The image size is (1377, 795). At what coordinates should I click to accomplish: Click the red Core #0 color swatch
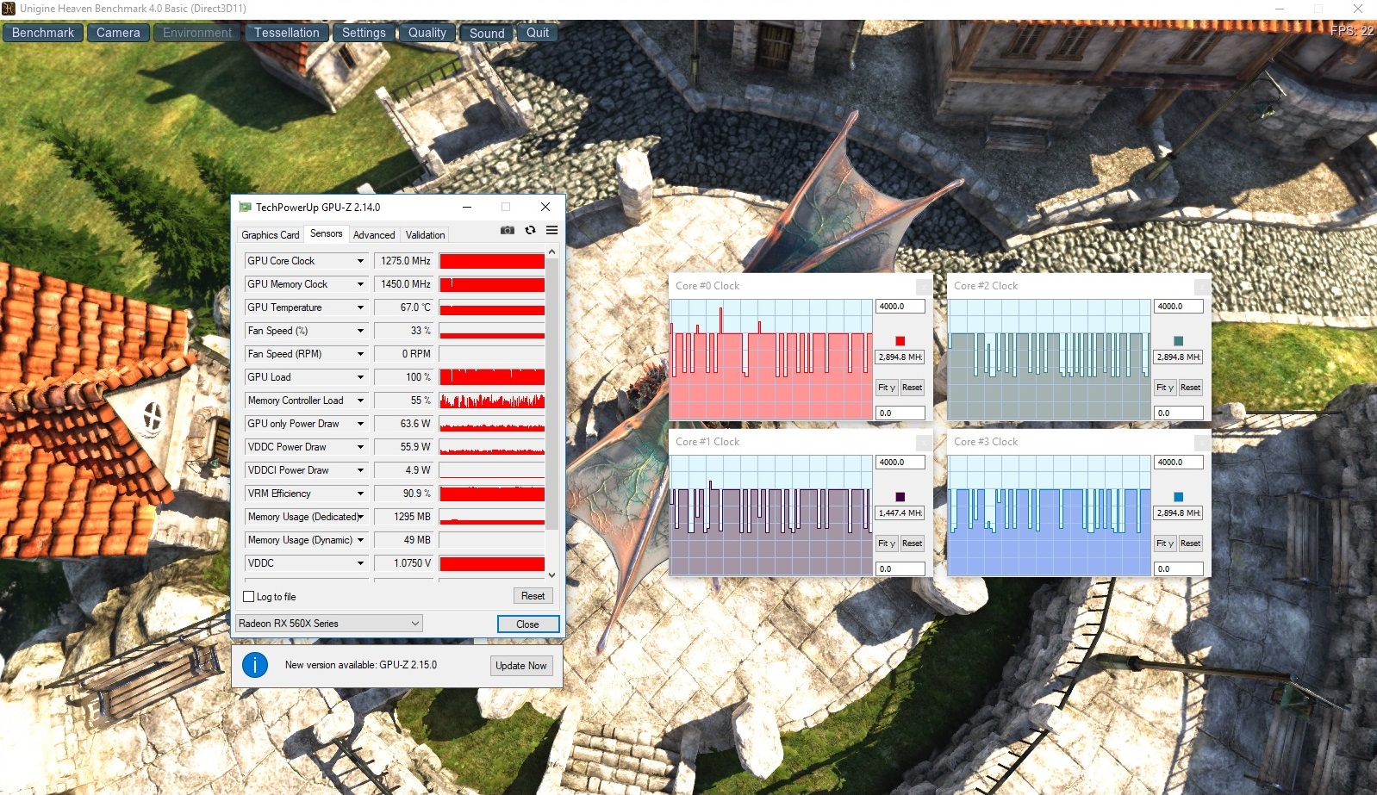point(900,341)
